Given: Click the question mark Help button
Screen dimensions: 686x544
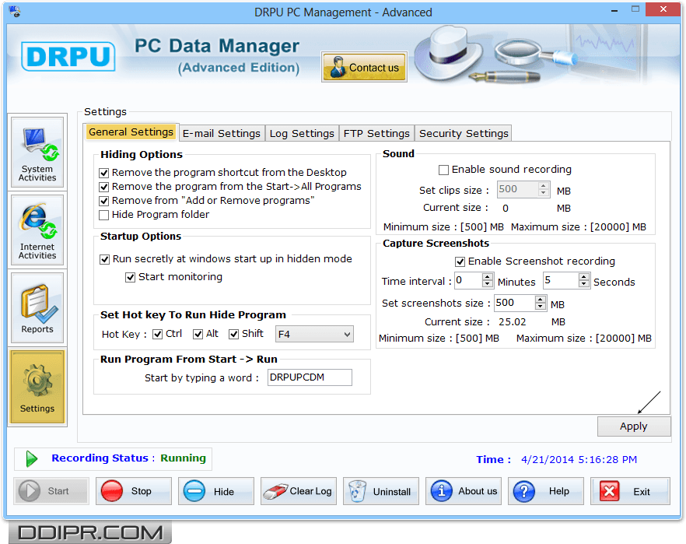Looking at the screenshot, I should coord(545,491).
